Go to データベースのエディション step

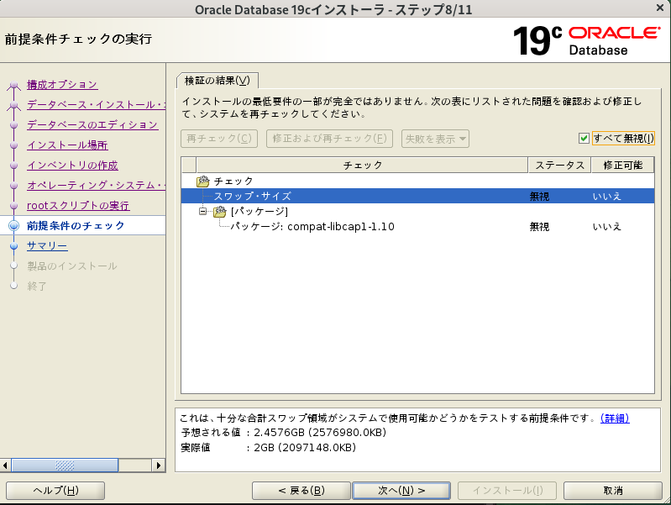pyautogui.click(x=92, y=124)
